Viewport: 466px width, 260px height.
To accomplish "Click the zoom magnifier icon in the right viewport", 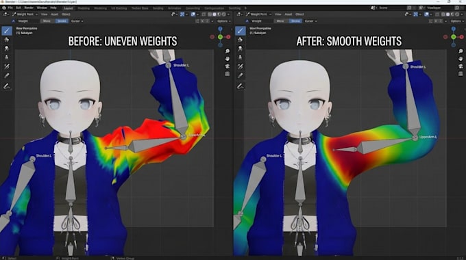I will [x=461, y=51].
